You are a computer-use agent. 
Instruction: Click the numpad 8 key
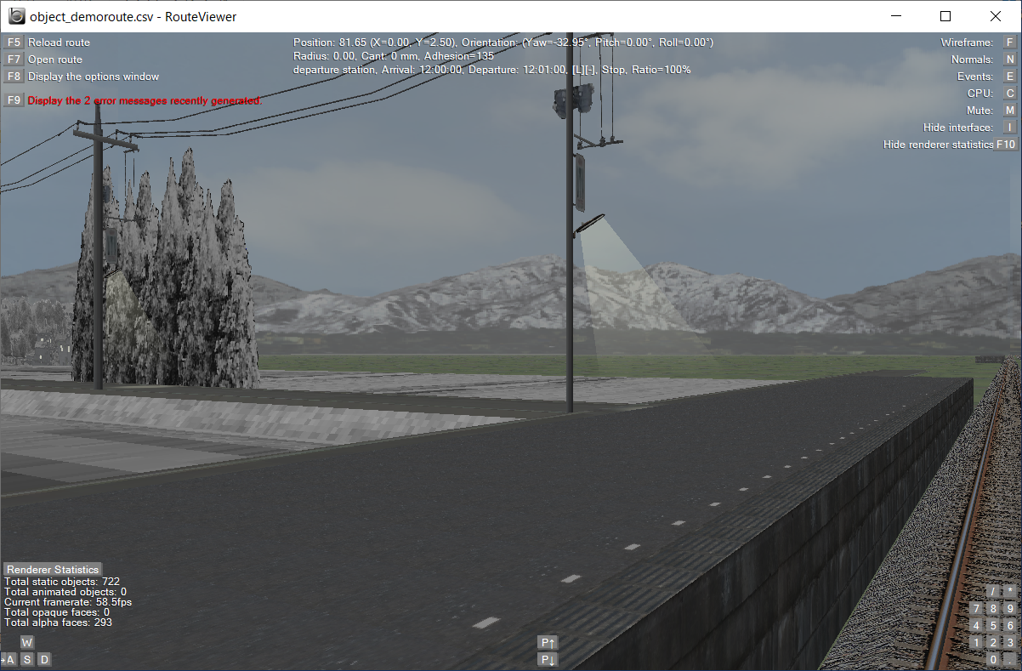[x=993, y=608]
